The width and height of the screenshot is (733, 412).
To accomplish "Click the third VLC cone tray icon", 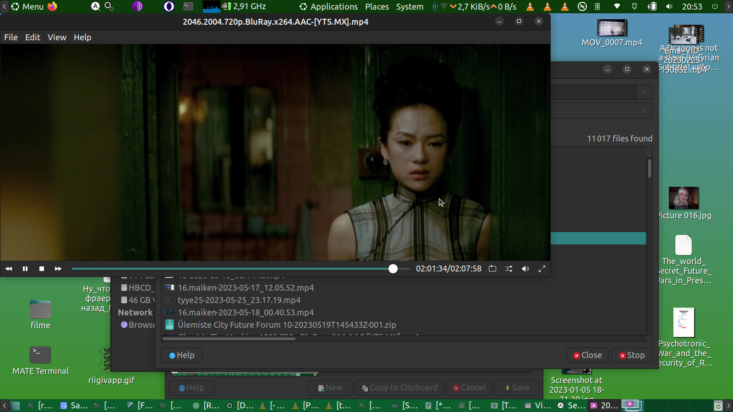I will tap(565, 6).
